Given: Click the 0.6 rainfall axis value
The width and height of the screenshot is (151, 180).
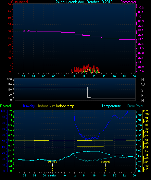Looking at the screenshot, I should coord(10,140).
